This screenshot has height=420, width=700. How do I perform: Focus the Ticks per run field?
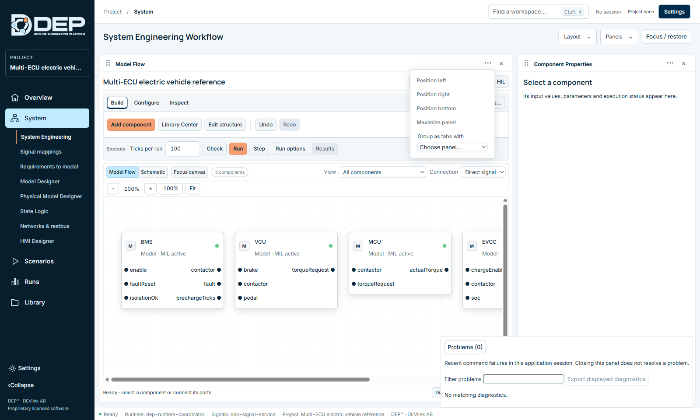[182, 149]
